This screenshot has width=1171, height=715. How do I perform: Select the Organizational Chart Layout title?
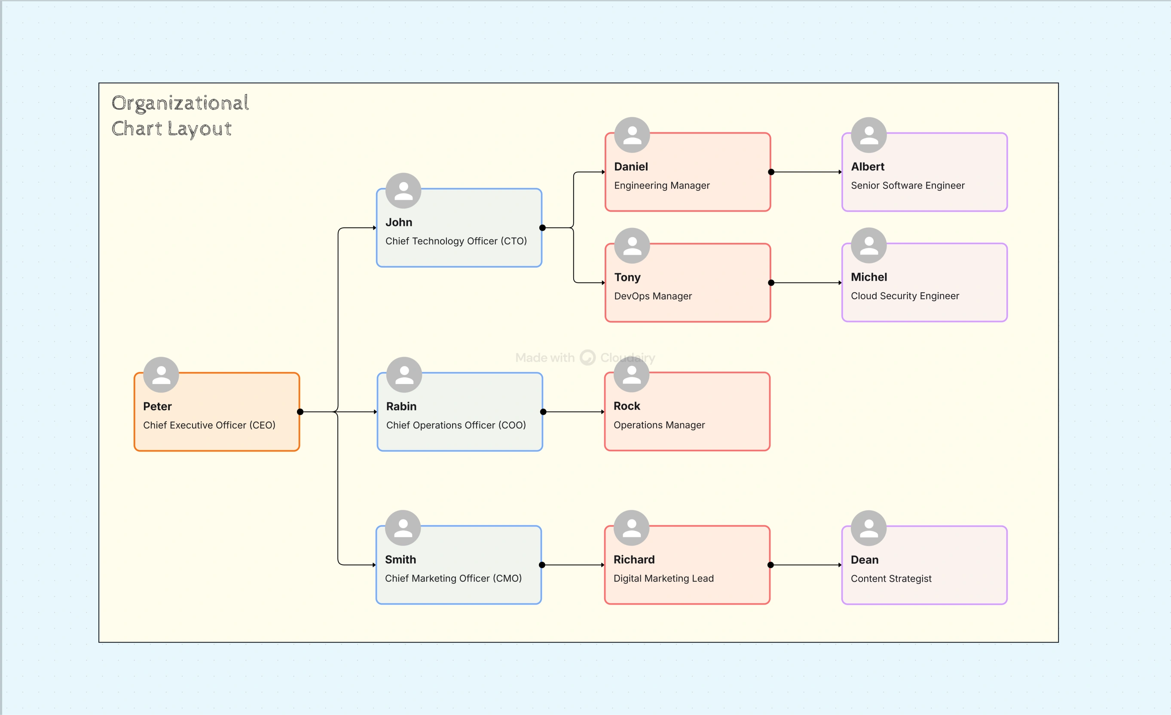pos(180,116)
